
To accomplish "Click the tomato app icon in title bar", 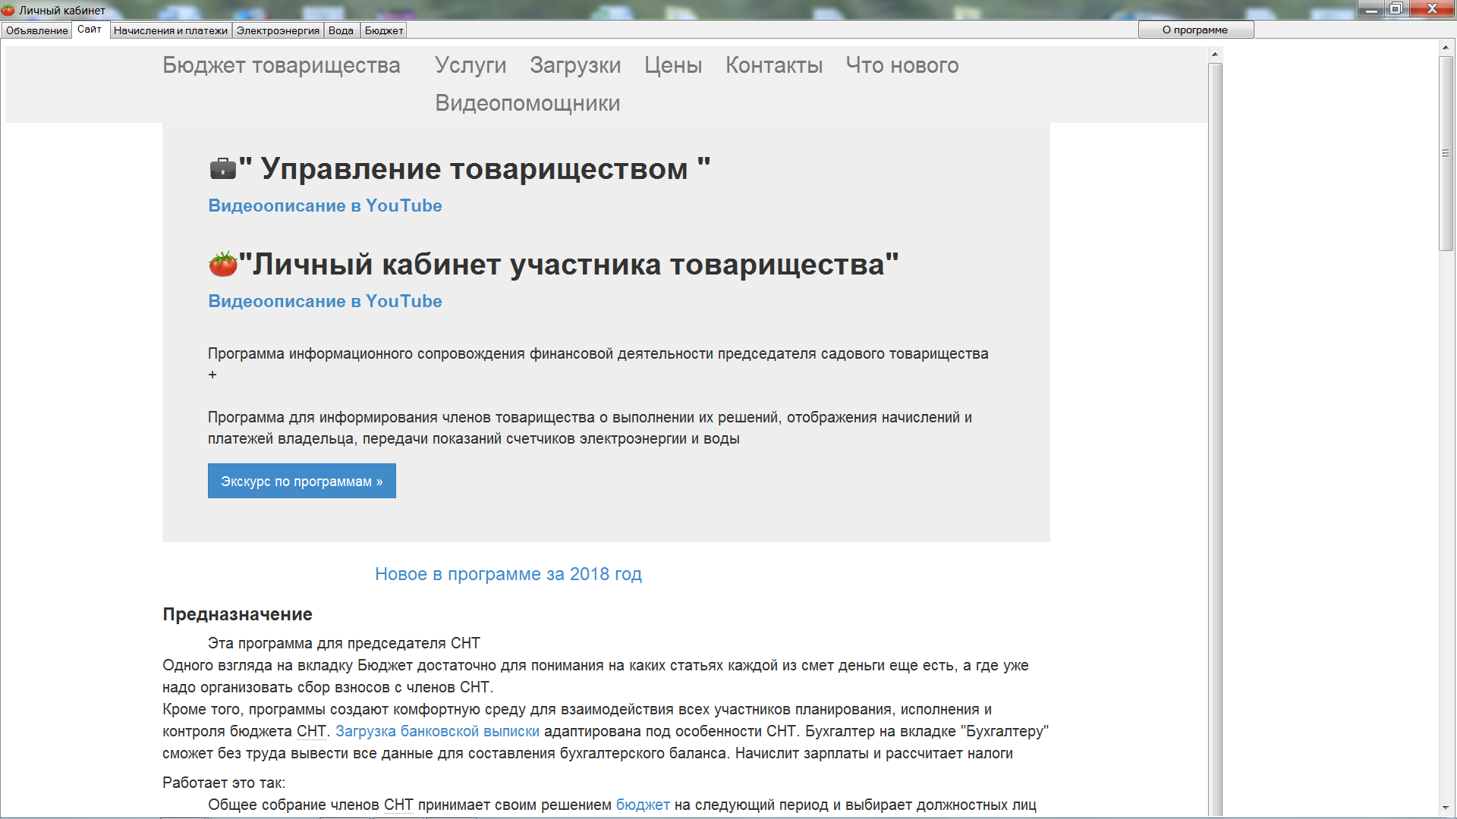I will pos(8,10).
